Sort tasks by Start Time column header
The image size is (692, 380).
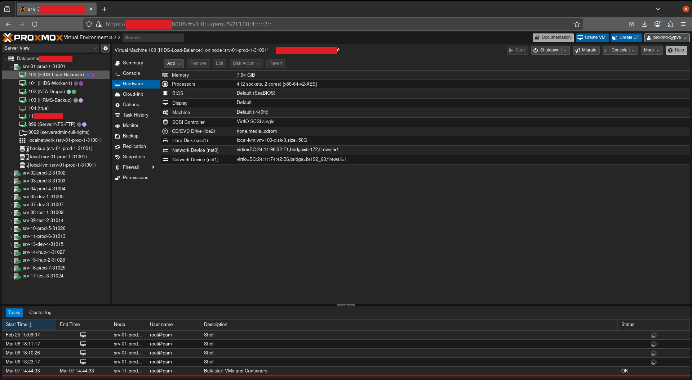click(29, 325)
